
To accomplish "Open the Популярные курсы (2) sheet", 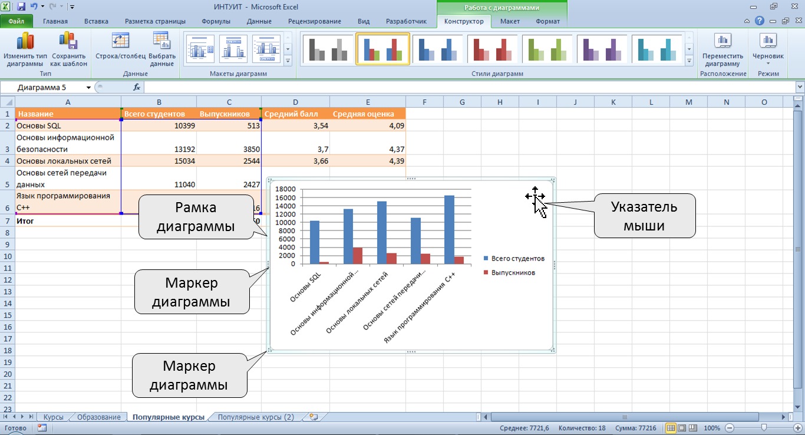I will pos(256,417).
